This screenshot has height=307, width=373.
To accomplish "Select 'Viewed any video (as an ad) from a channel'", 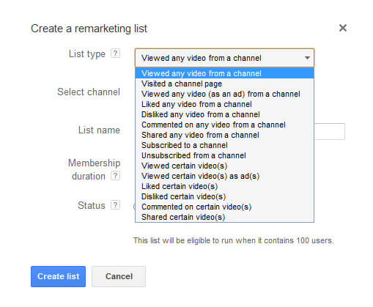I will coord(224,94).
